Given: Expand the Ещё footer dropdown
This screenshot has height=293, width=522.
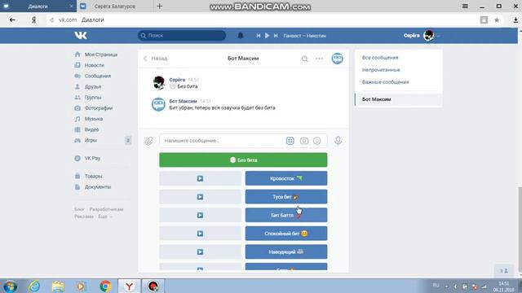Looking at the screenshot, I should pyautogui.click(x=105, y=216).
